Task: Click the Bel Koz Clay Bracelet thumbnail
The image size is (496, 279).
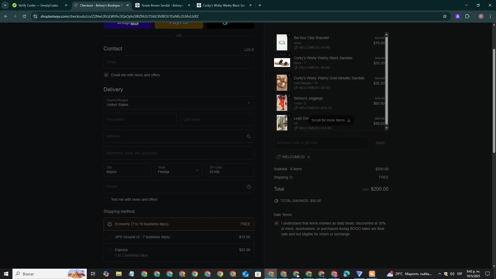Action: pyautogui.click(x=282, y=42)
